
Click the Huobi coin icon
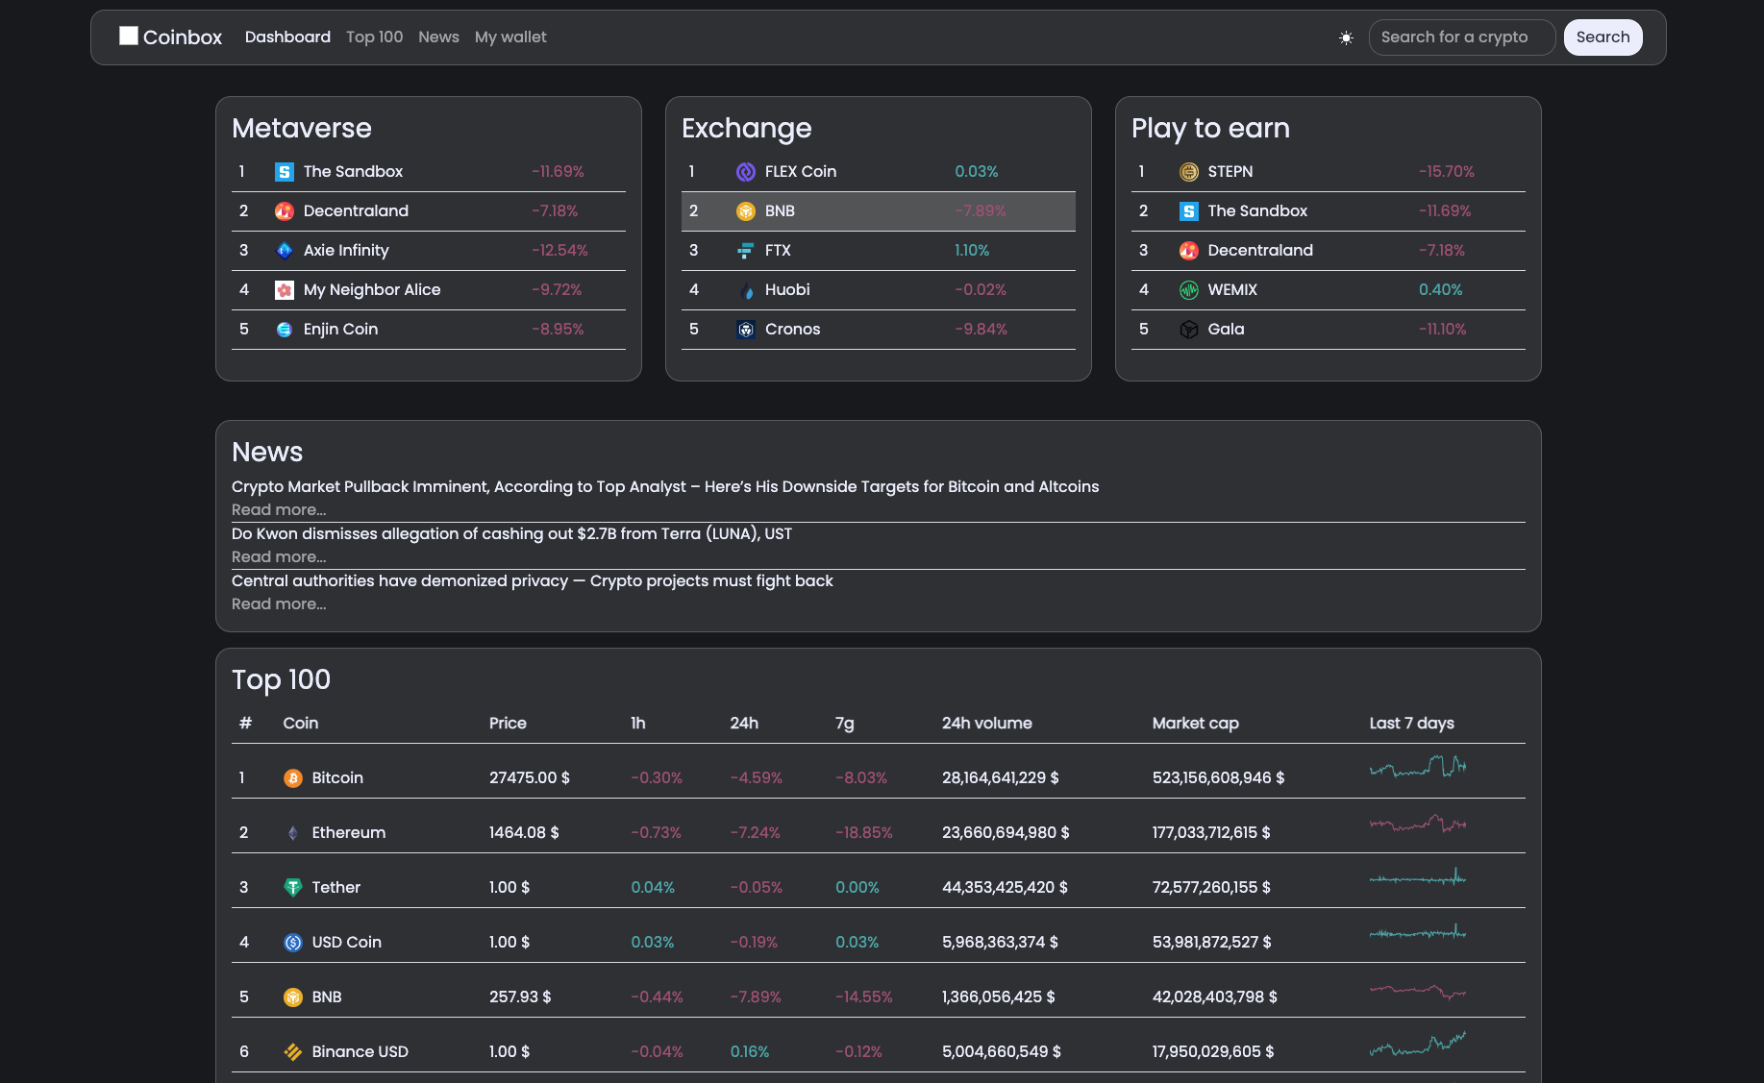[x=746, y=290]
